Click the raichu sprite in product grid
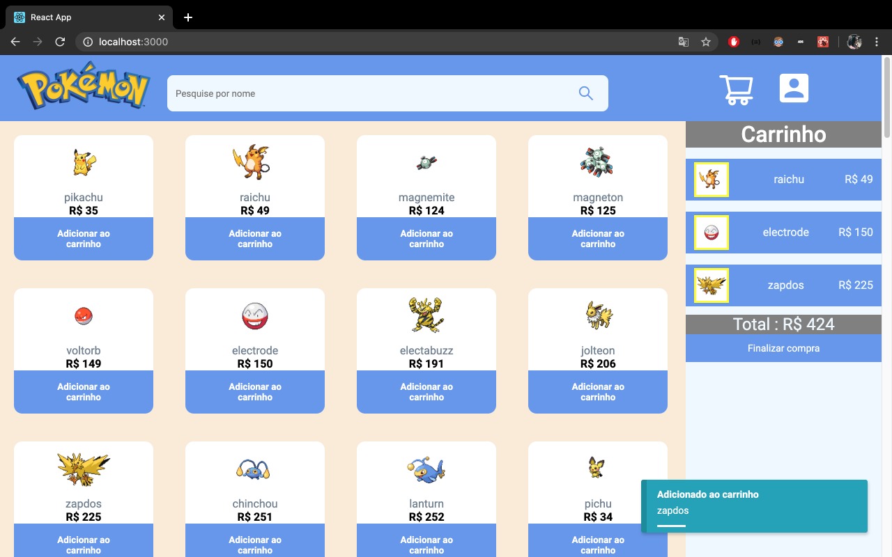This screenshot has height=557, width=892. tap(252, 162)
